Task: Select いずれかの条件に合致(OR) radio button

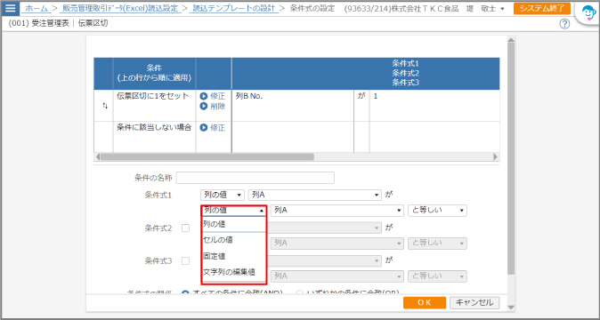Action: click(x=300, y=292)
